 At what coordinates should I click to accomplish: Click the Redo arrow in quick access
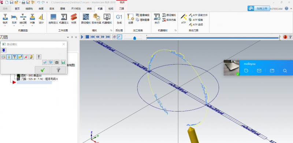(43, 3)
